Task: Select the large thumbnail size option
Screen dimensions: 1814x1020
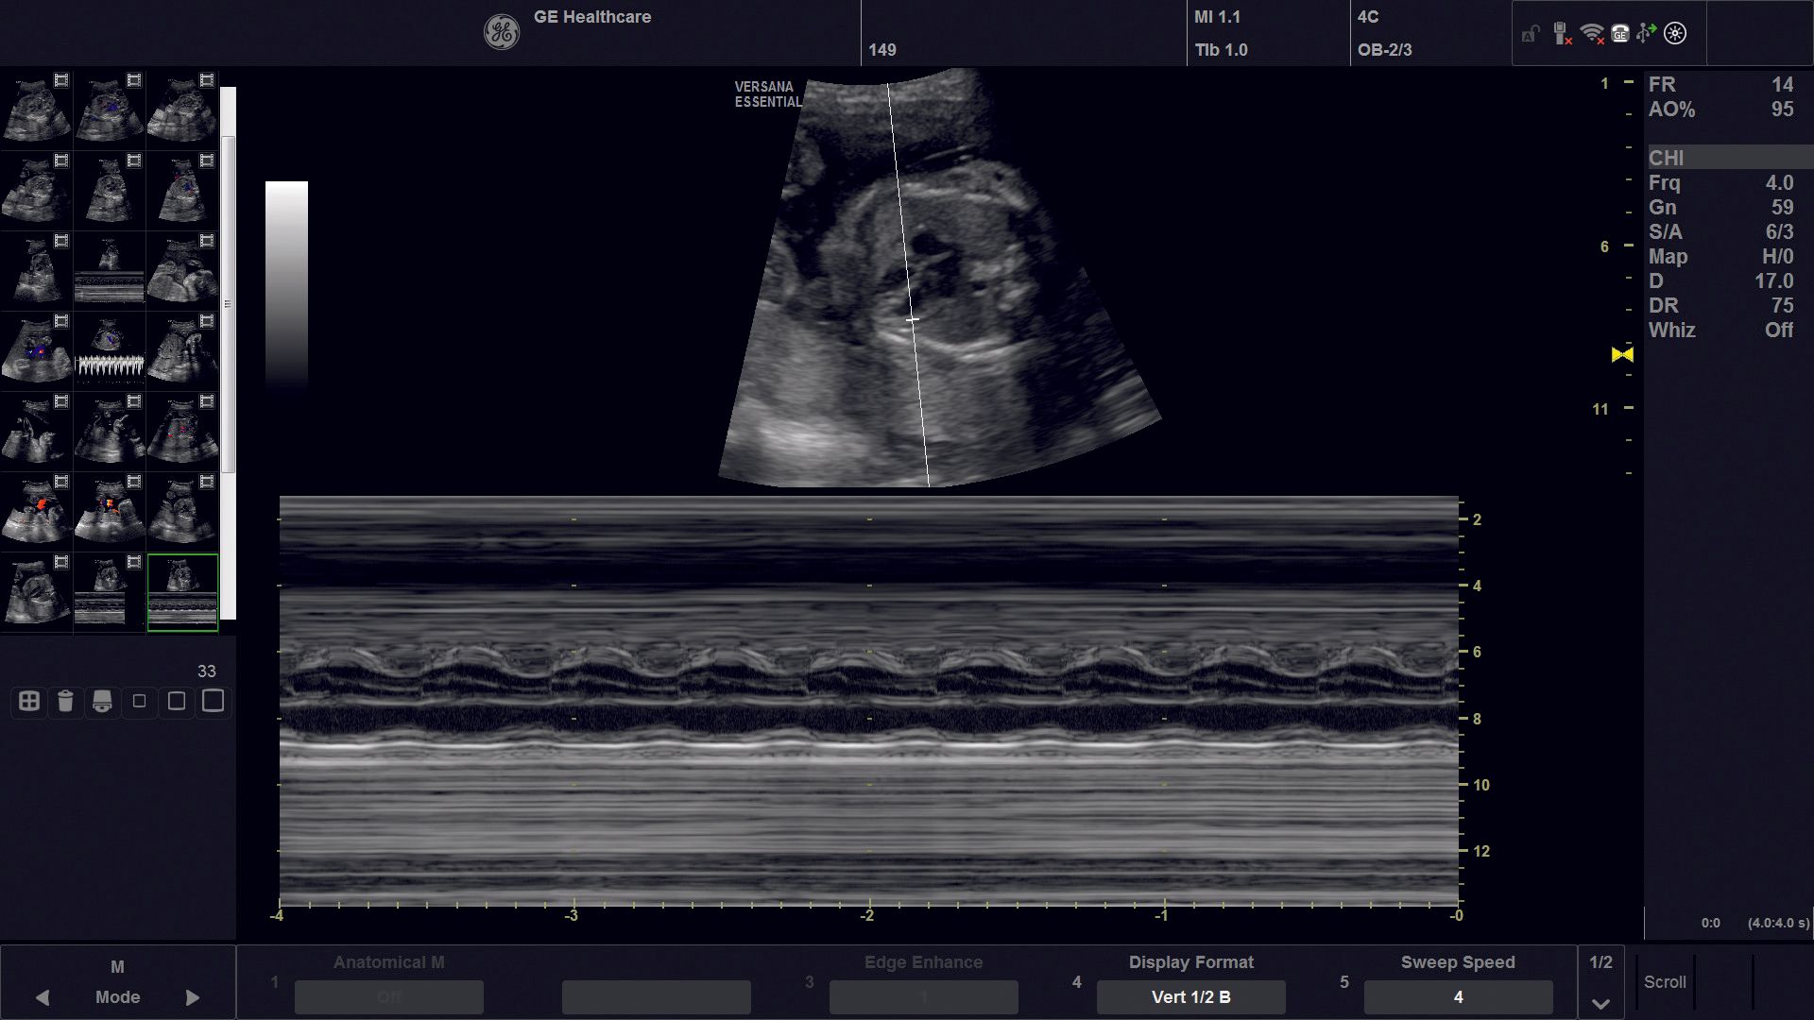Action: click(x=214, y=701)
